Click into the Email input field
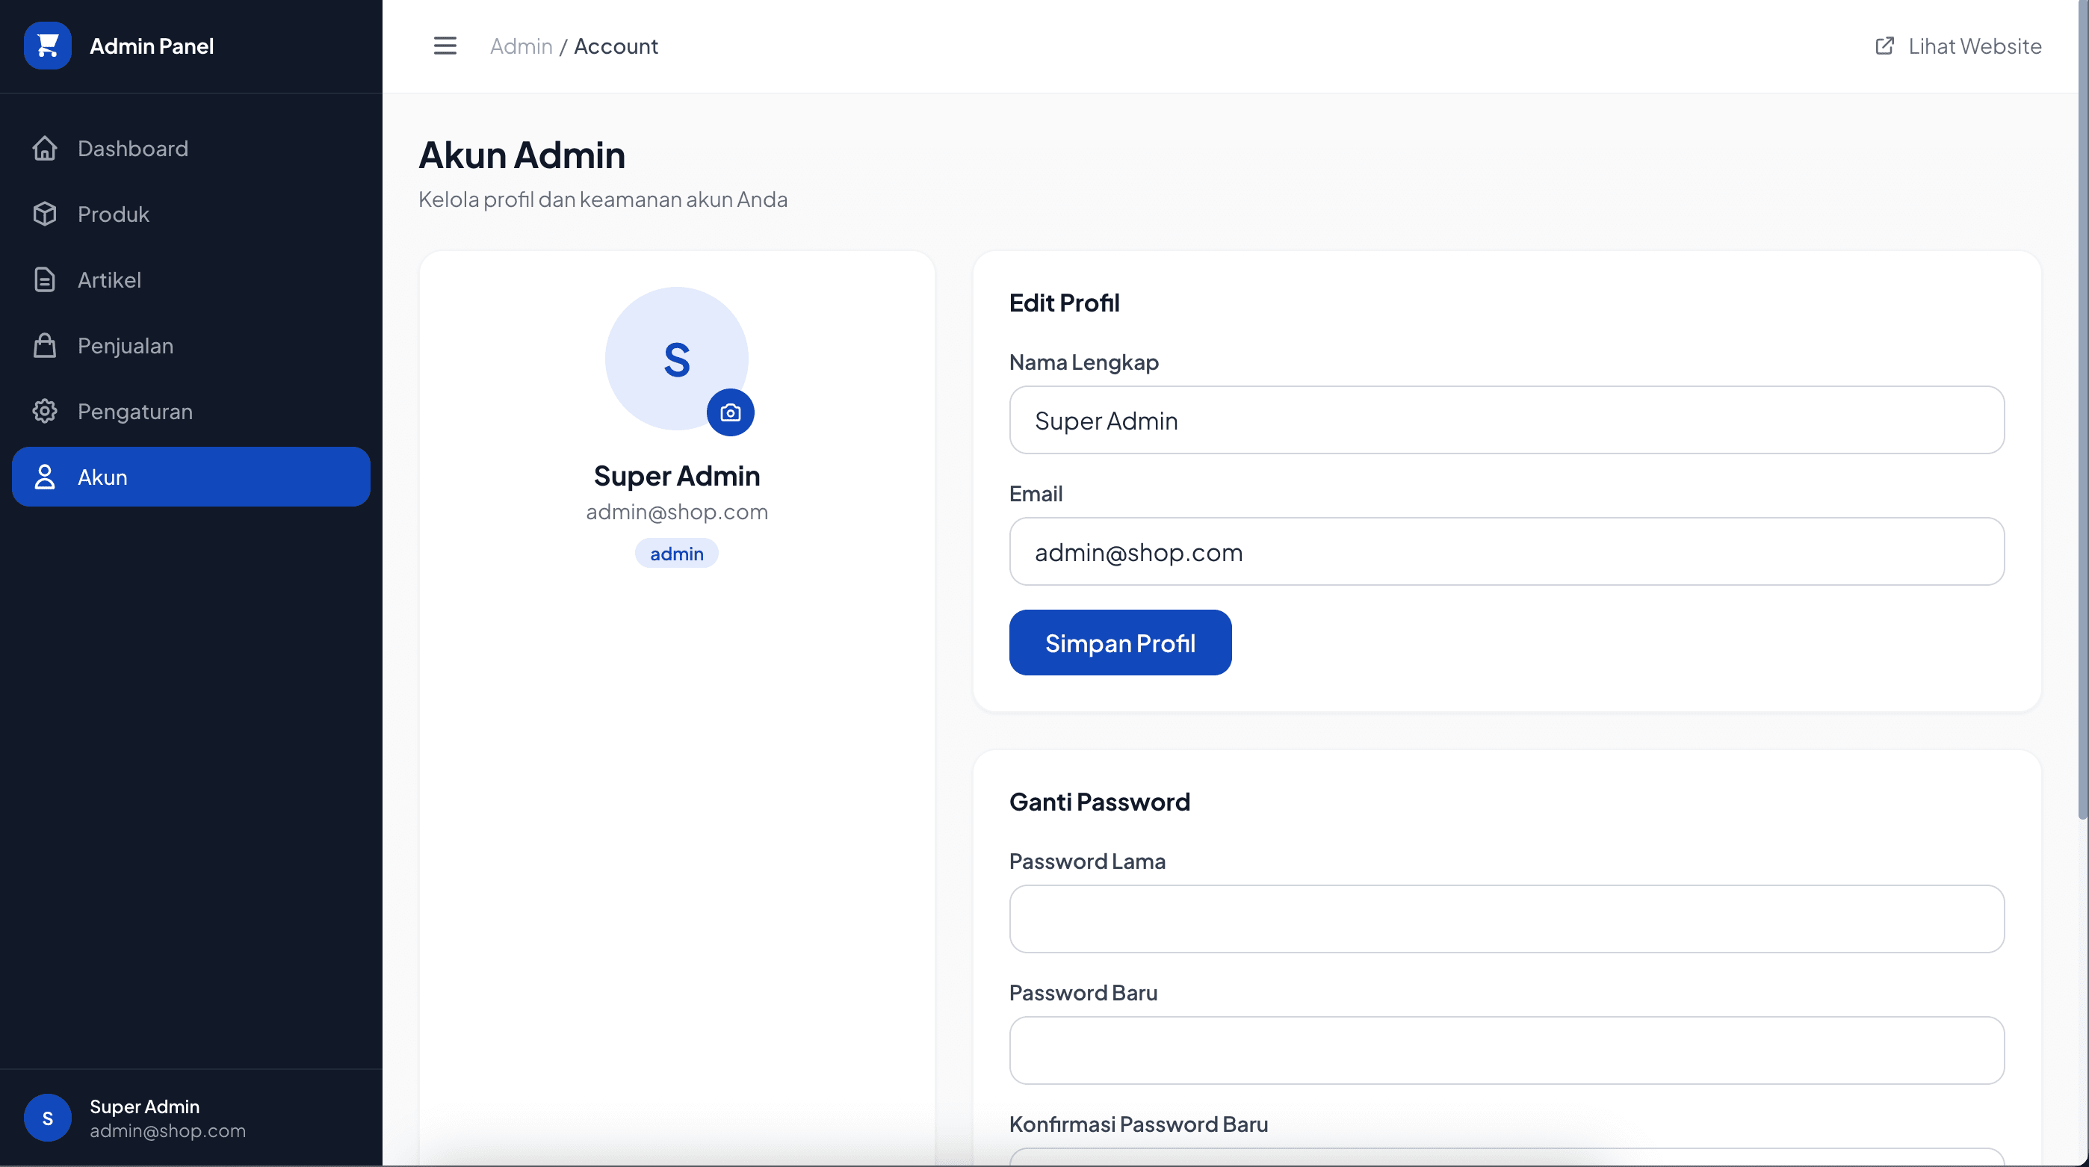 pos(1506,551)
